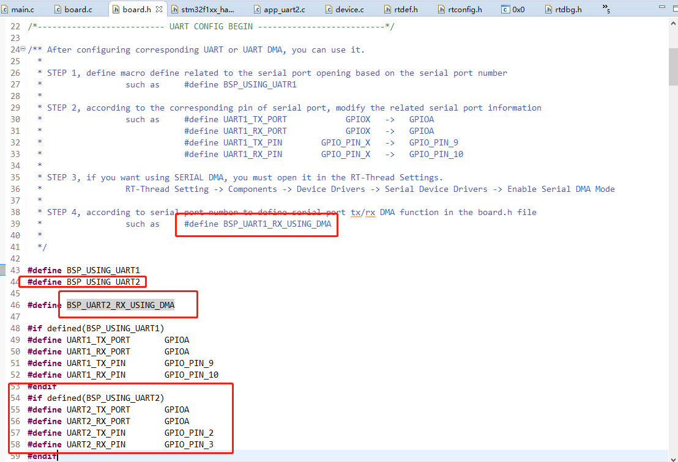The height and width of the screenshot is (462, 678).
Task: Click the C file icon on app_uart2.c tab
Action: pyautogui.click(x=258, y=9)
